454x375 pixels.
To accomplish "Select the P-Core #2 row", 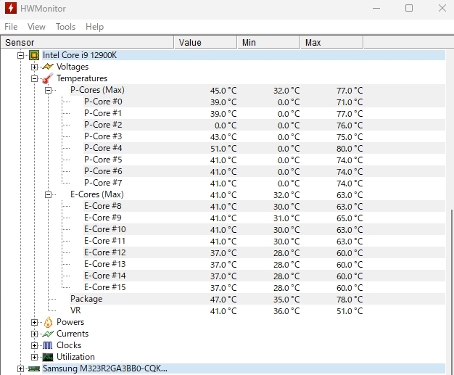I will coord(264,125).
